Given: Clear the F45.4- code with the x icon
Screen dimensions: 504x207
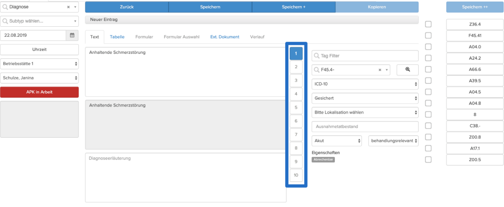Looking at the screenshot, I should pyautogui.click(x=380, y=70).
